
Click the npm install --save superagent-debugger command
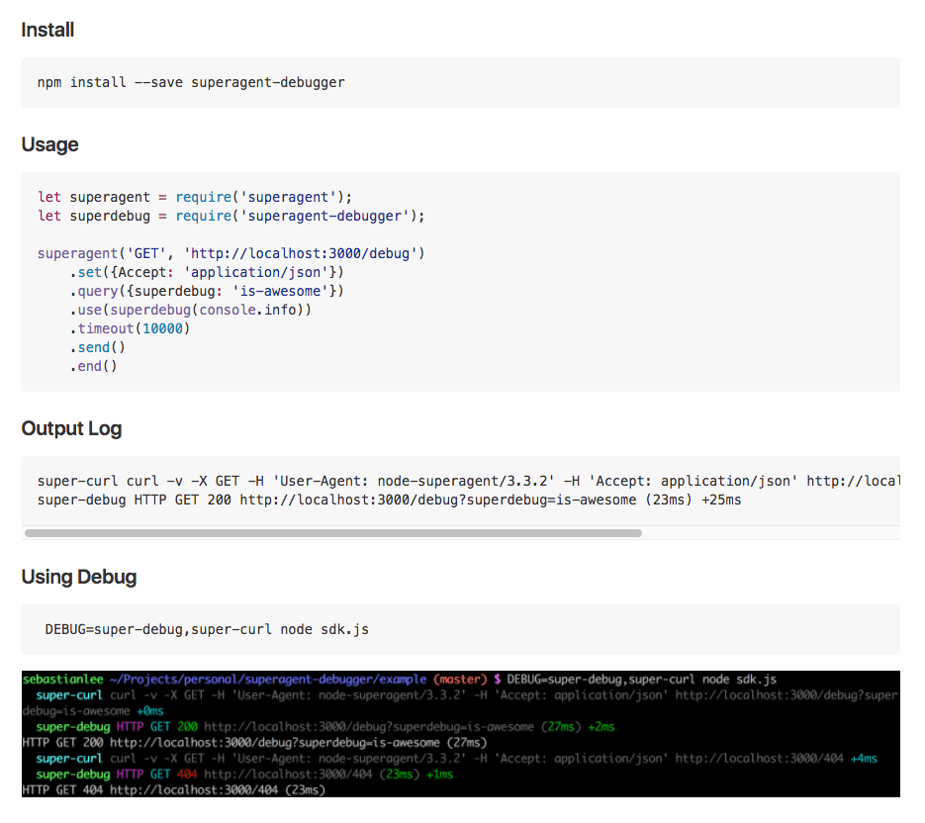coord(191,82)
